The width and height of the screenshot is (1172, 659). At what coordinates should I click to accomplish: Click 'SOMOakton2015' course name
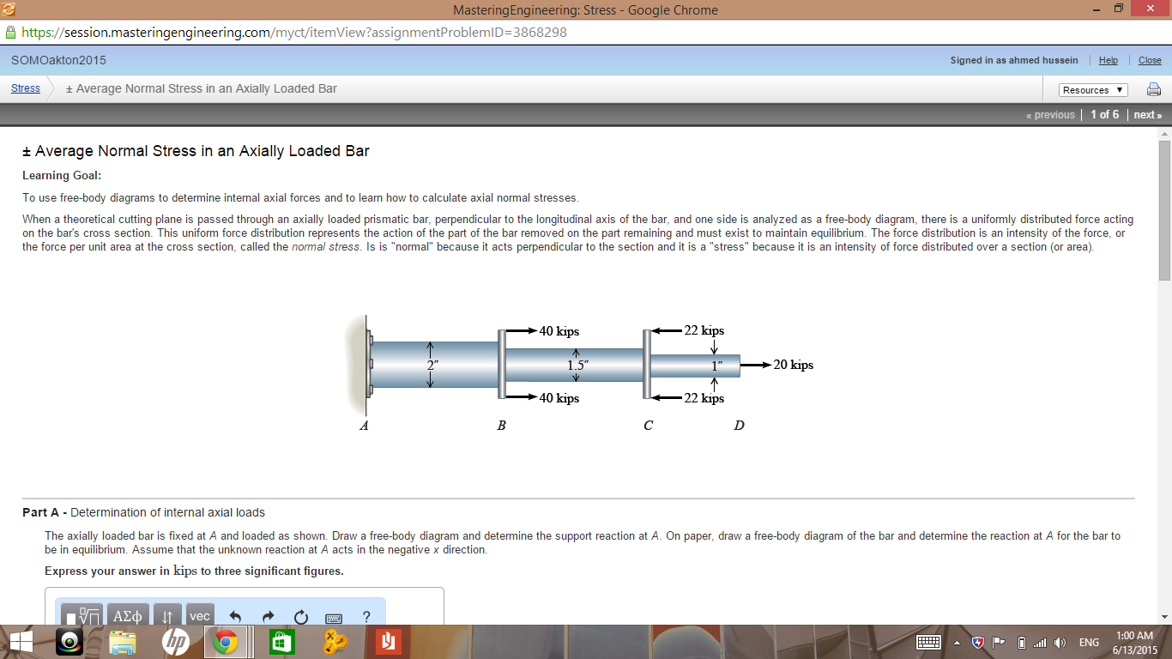pyautogui.click(x=58, y=60)
